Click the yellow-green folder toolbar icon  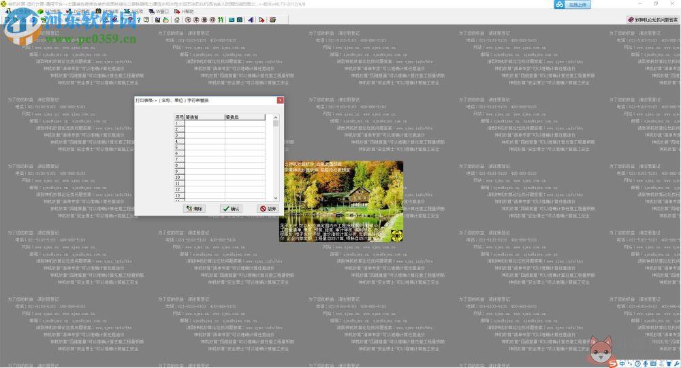pos(166,20)
